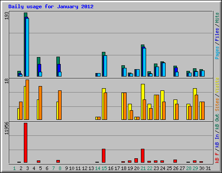Click the 18 y-axis maximum label
Viewport: 222px width, 173px height.
(x=7, y=81)
